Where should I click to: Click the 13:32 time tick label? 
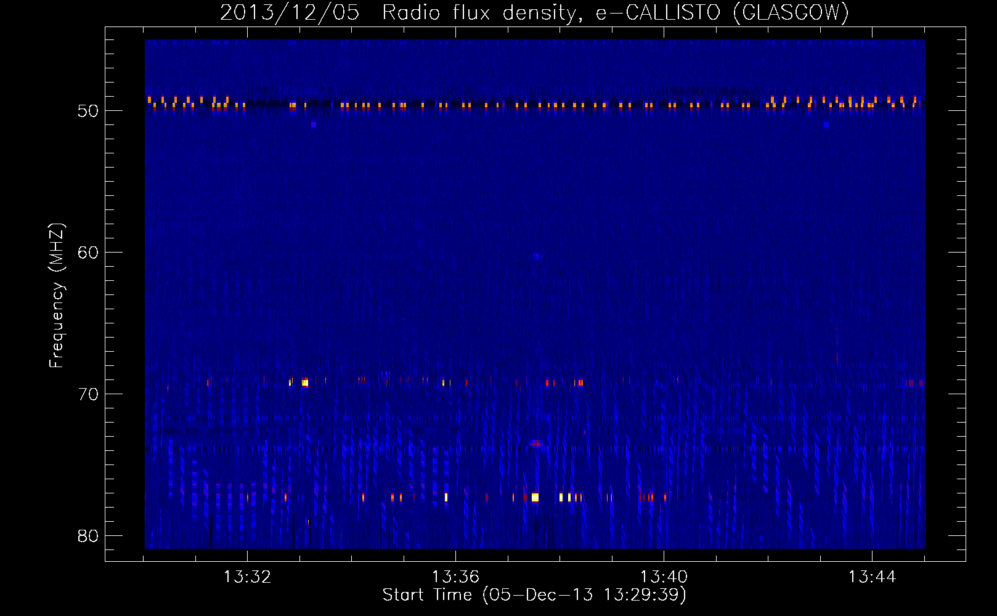pos(247,577)
